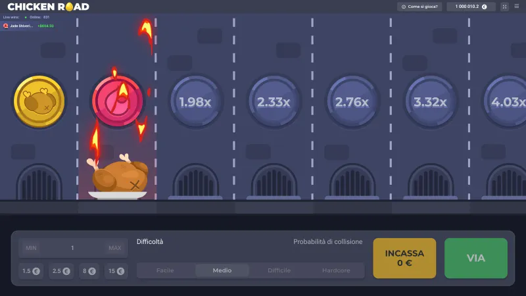526x296 pixels.
Task: Click the sewer grate under 2.76x
Action: click(352, 182)
